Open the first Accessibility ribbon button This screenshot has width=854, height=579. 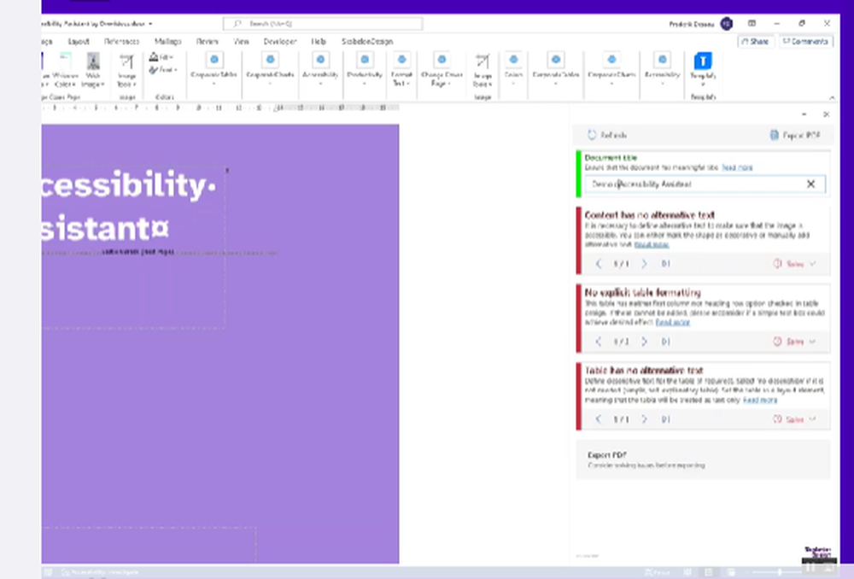pyautogui.click(x=320, y=69)
